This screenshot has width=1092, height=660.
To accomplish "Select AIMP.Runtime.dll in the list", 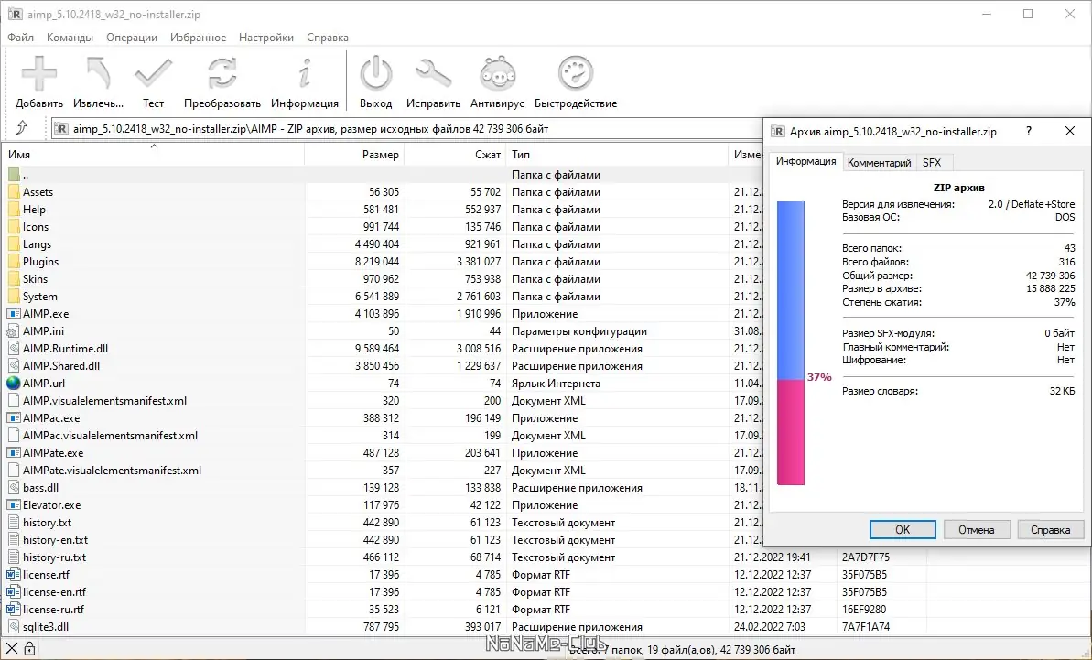I will click(x=66, y=349).
